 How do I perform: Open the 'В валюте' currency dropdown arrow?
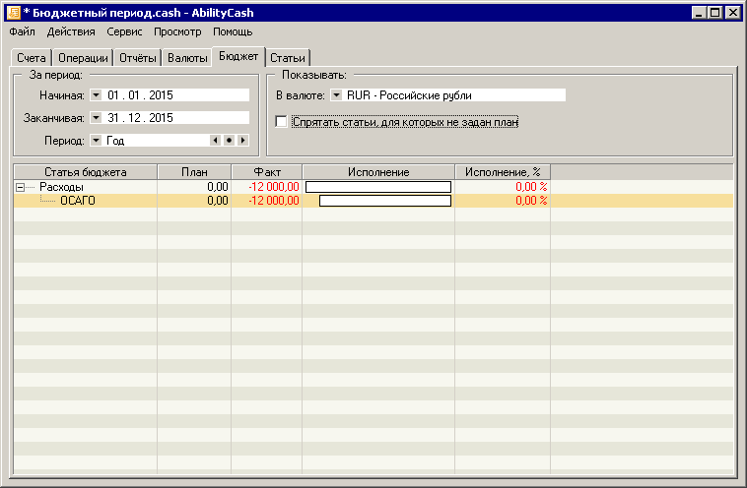pos(336,95)
